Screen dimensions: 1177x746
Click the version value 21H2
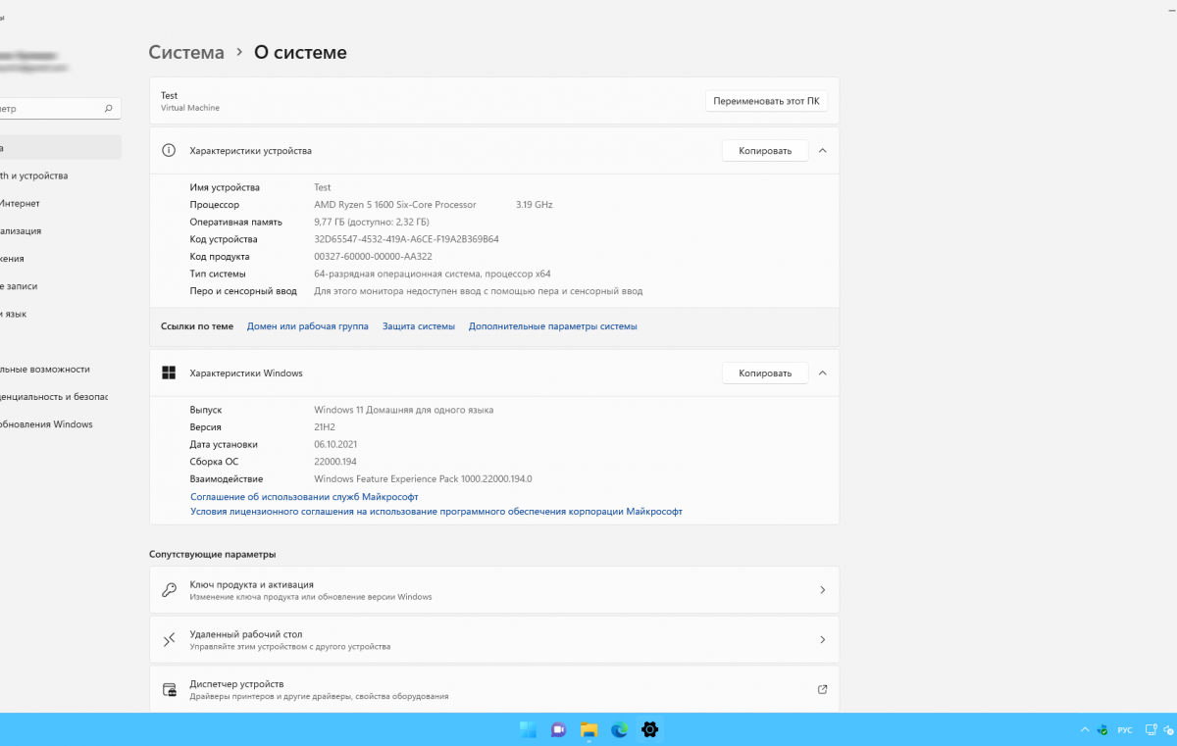[327, 427]
